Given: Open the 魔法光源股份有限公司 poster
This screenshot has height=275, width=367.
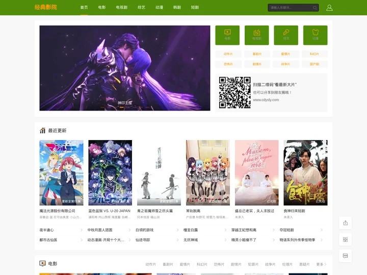Looking at the screenshot, I should point(61,173).
